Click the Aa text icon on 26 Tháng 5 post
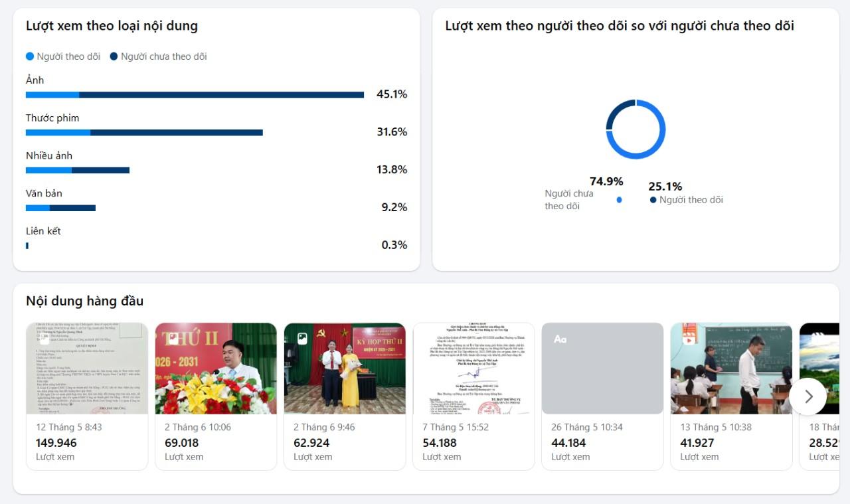 pos(560,339)
